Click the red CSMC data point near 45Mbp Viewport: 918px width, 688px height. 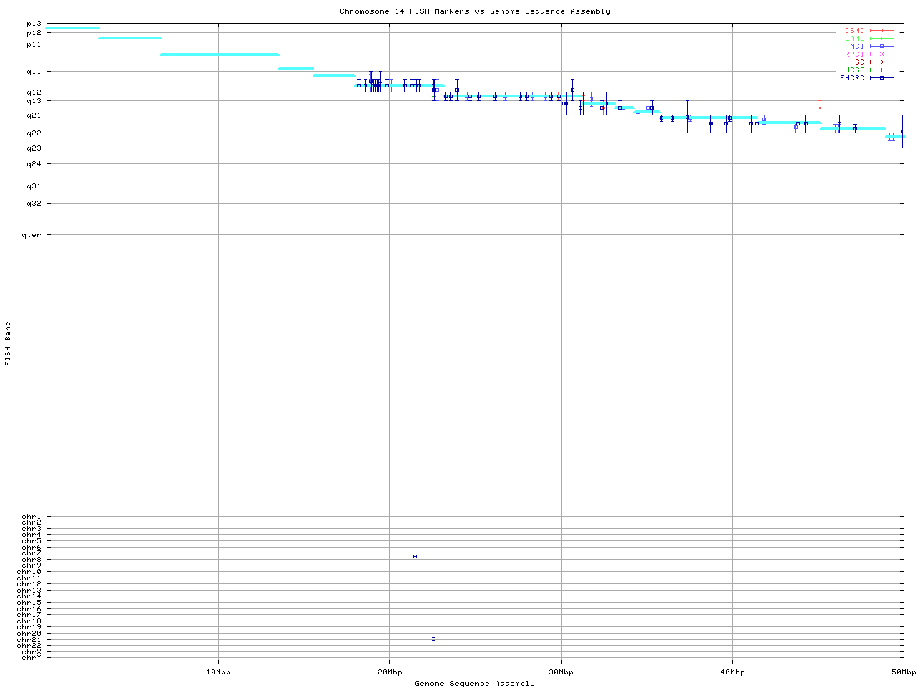point(820,108)
